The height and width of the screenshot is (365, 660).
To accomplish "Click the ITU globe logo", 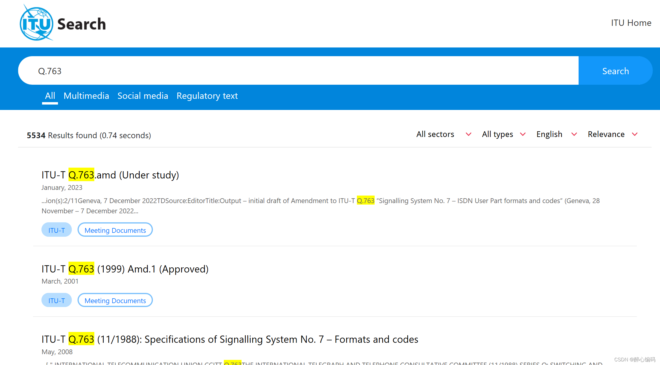I will [36, 23].
